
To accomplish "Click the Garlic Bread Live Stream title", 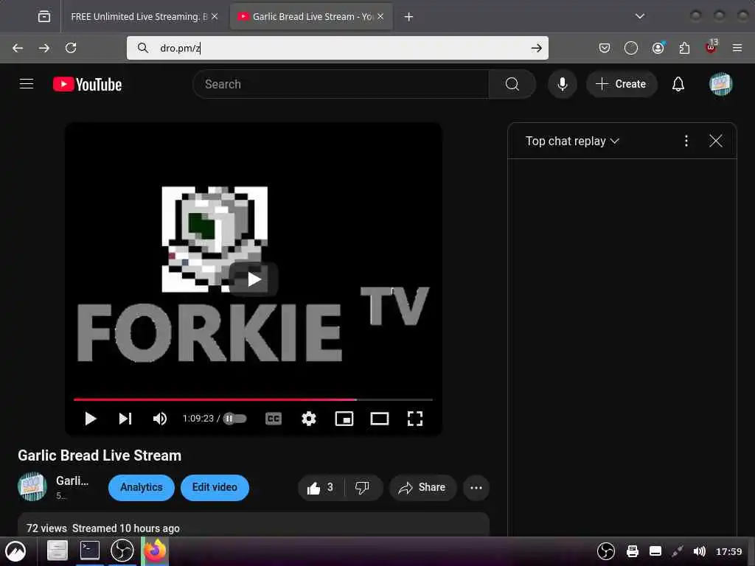I will click(x=100, y=455).
